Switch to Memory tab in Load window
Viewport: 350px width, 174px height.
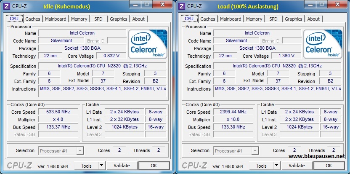click(x=254, y=19)
